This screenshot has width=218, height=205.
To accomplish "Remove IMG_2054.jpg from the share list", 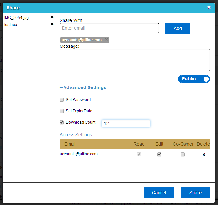I will pos(52,17).
